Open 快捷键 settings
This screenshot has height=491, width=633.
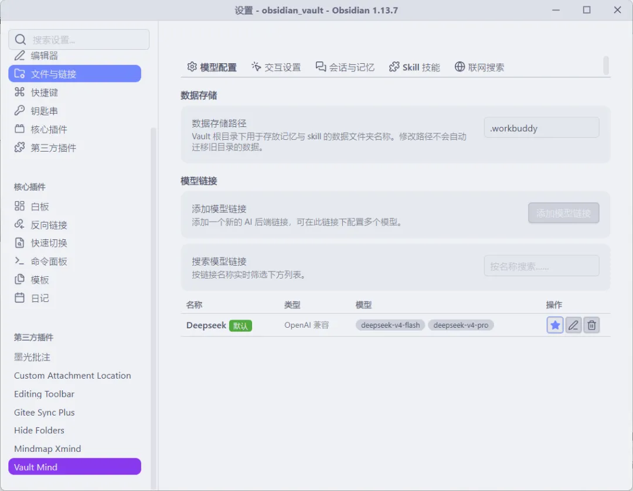coord(74,92)
